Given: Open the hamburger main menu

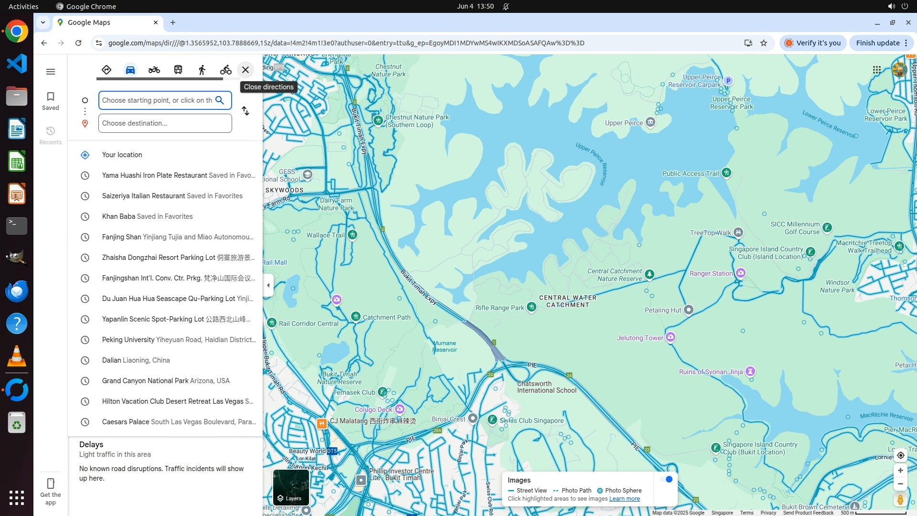Looking at the screenshot, I should (x=50, y=72).
